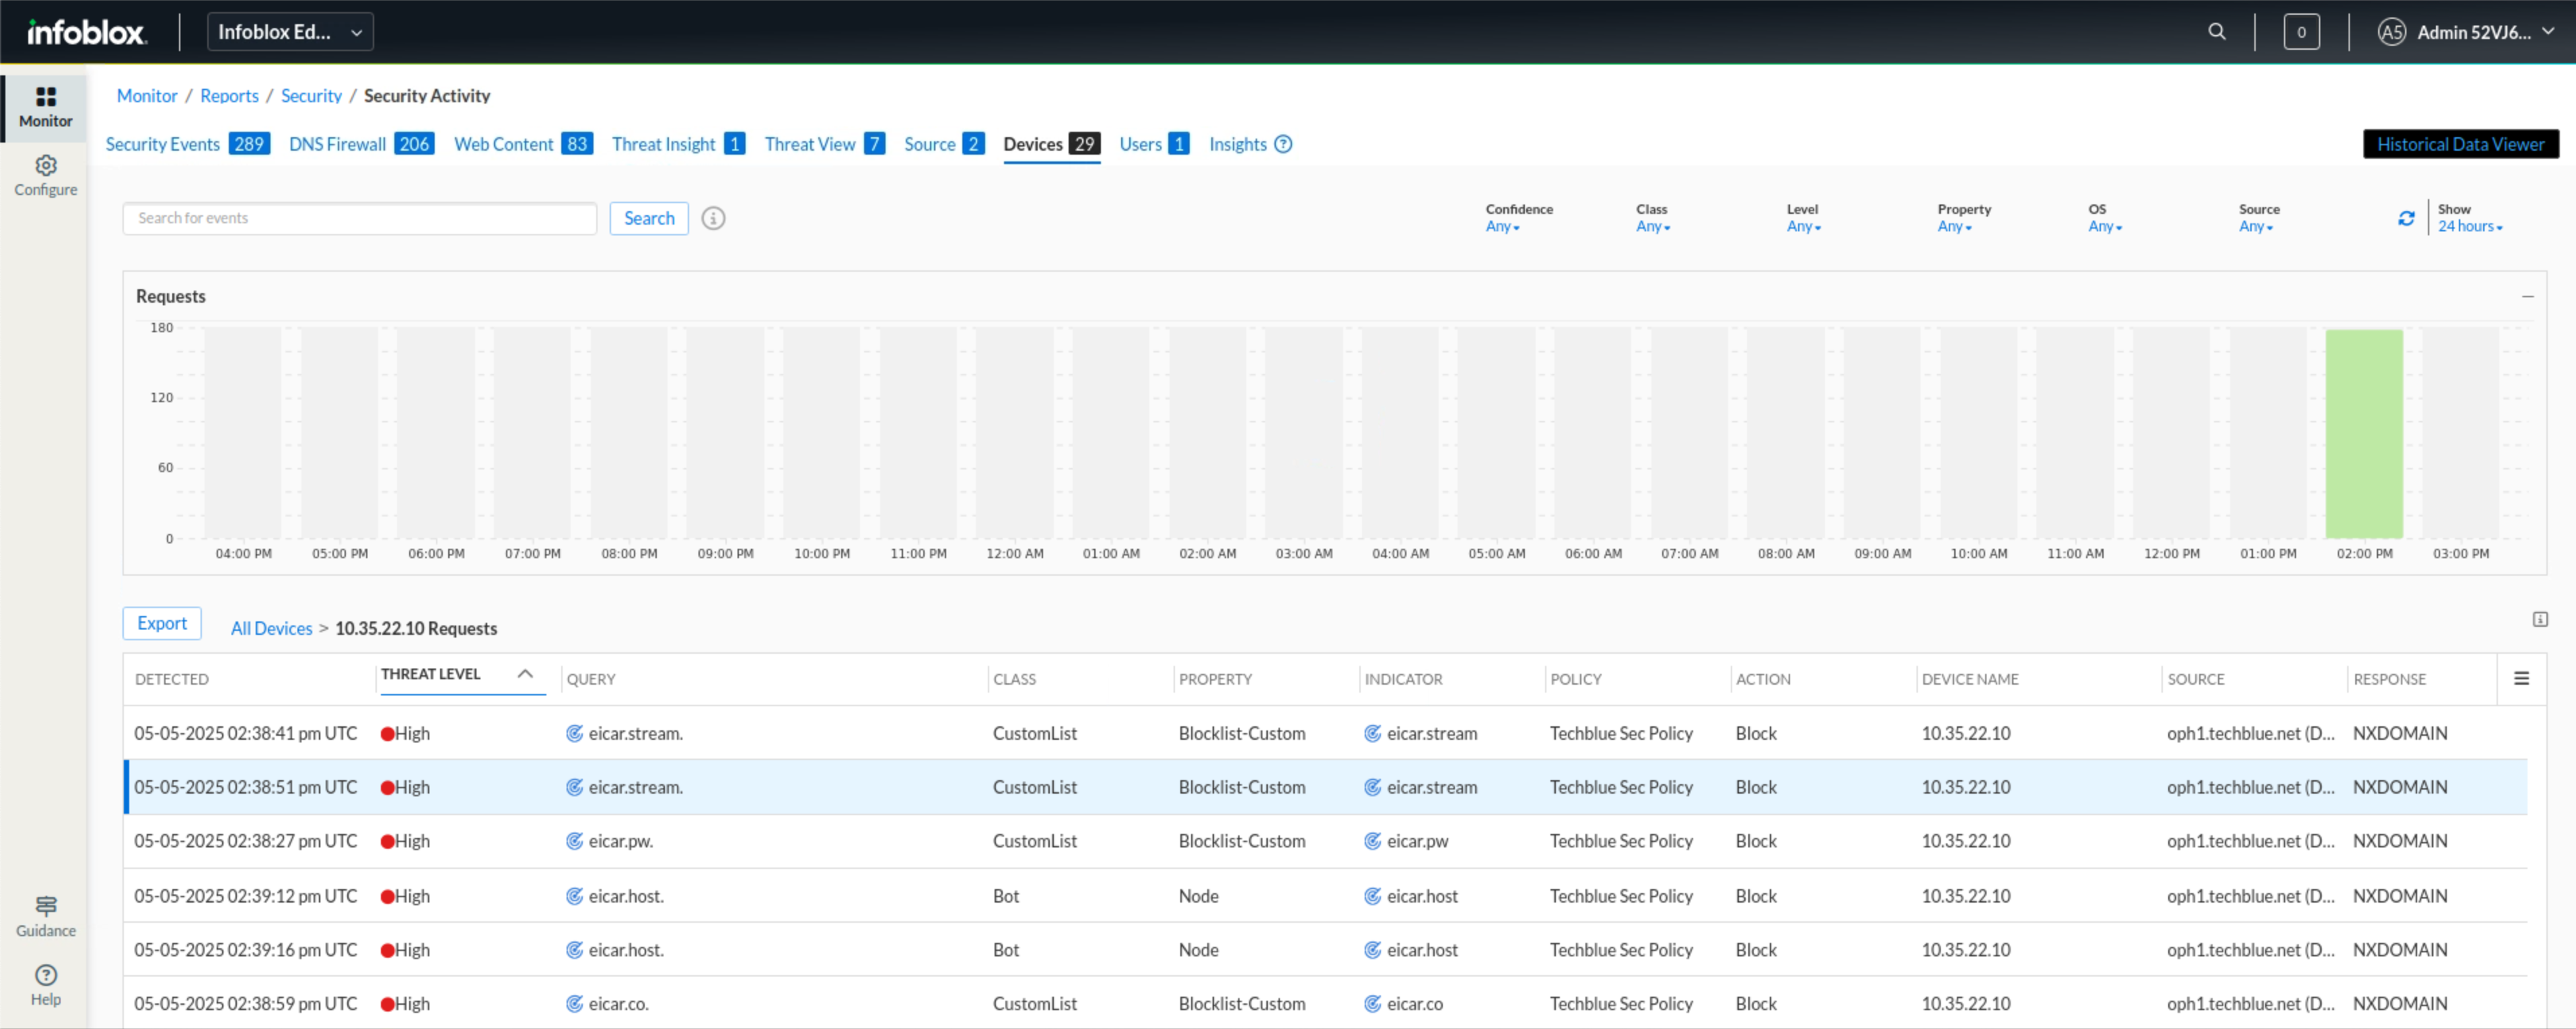Viewport: 2576px width, 1029px height.
Task: Go back to All Devices link
Action: coord(271,628)
